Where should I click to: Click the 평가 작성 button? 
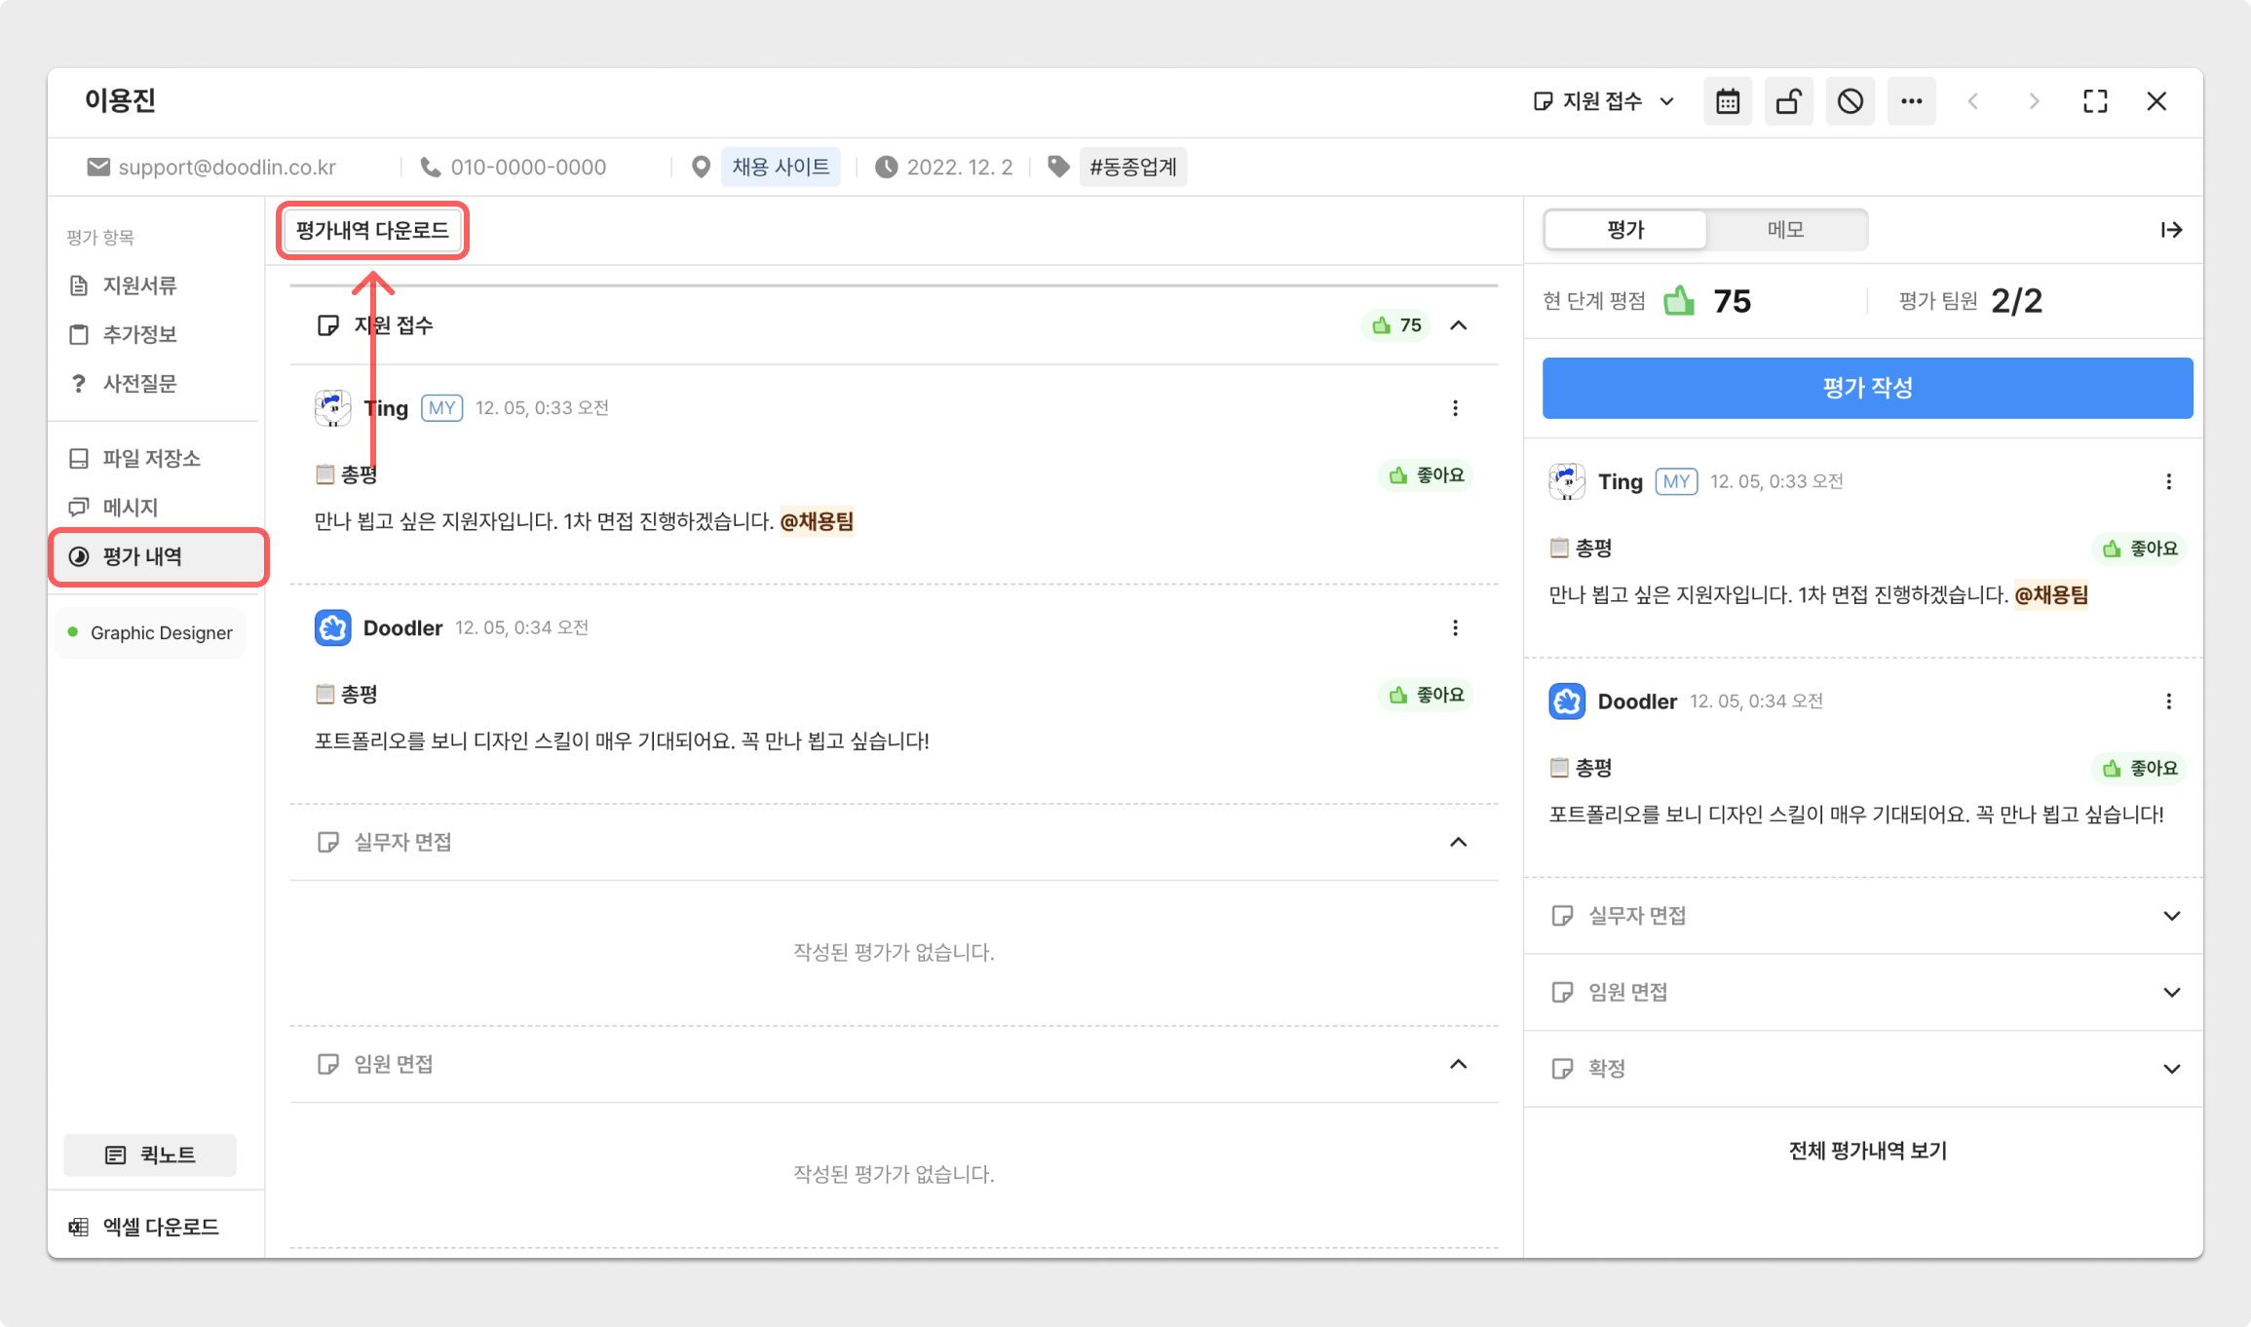[1867, 388]
